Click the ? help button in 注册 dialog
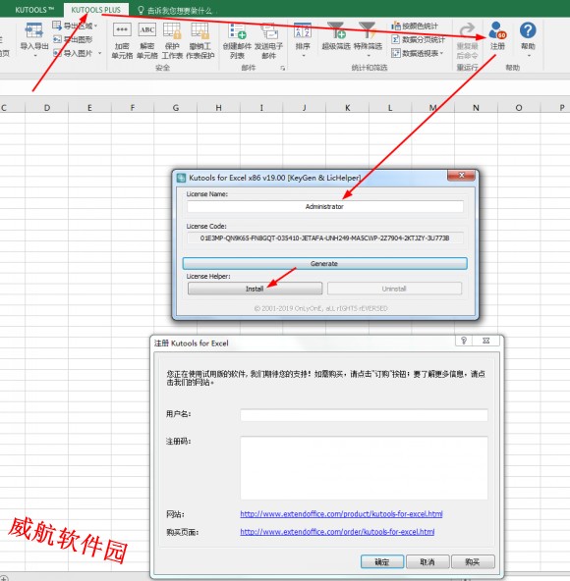The image size is (570, 581). click(x=464, y=341)
